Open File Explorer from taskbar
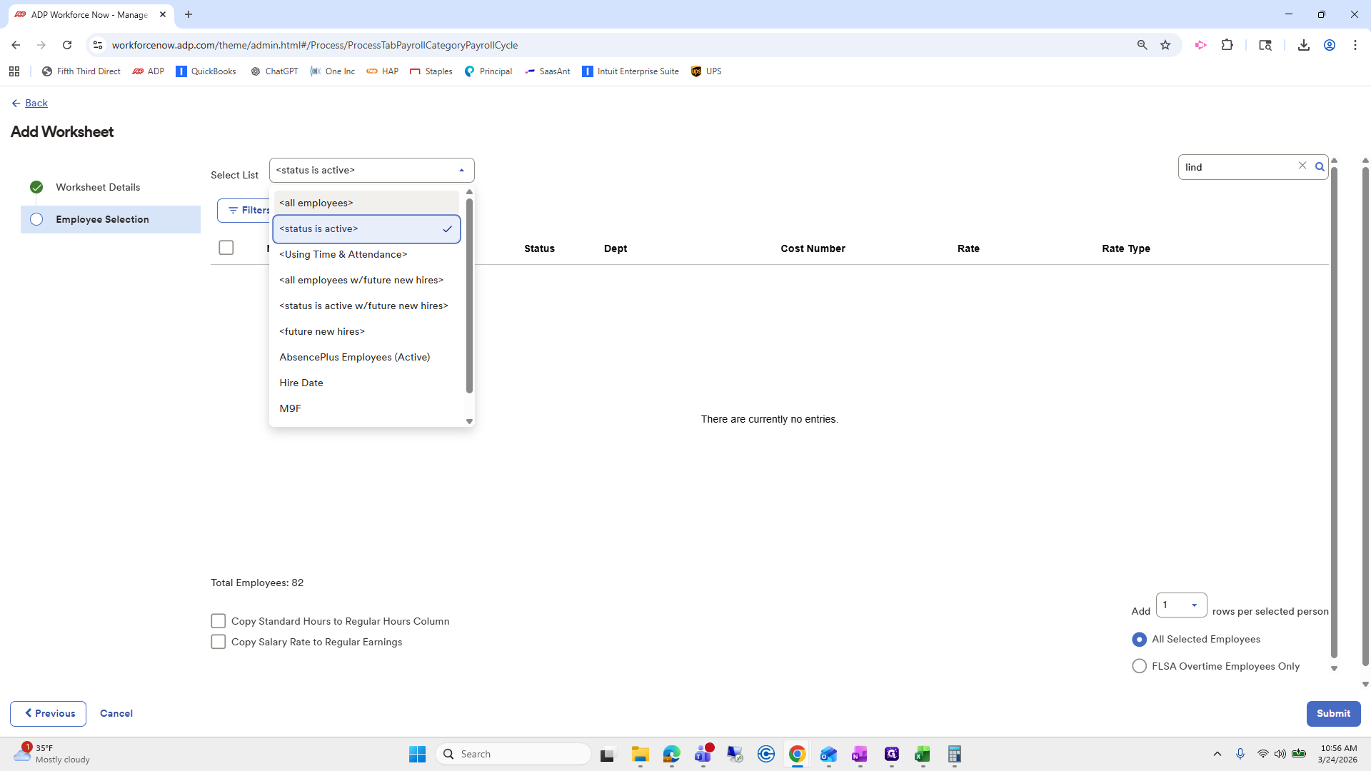This screenshot has width=1371, height=771. coord(640,754)
